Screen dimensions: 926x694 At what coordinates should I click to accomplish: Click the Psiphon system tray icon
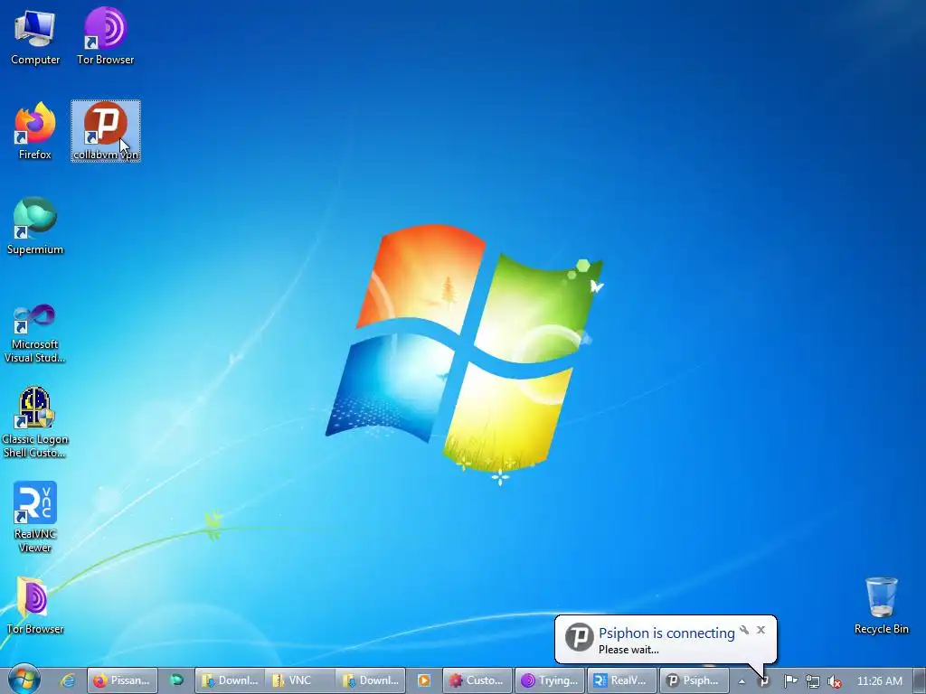[763, 681]
